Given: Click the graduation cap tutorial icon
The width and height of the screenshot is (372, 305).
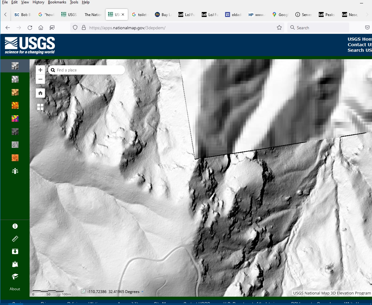Looking at the screenshot, I should pos(15,277).
